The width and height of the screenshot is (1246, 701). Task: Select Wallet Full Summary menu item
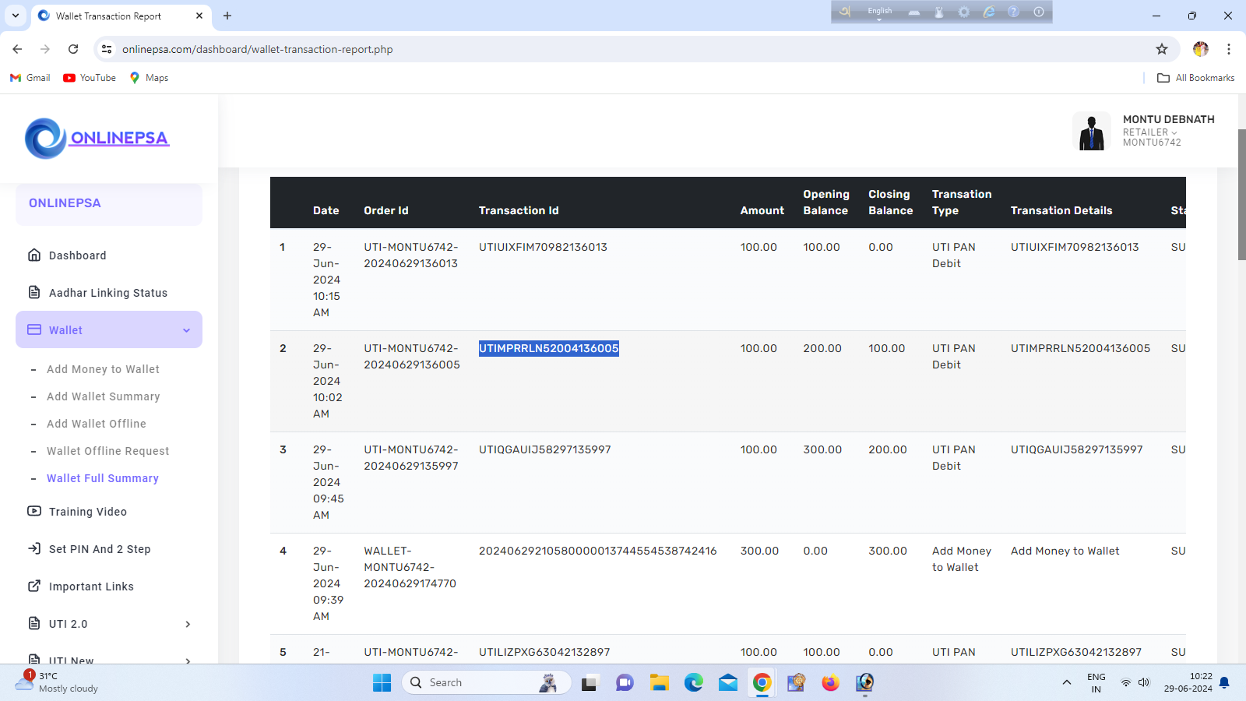(103, 478)
